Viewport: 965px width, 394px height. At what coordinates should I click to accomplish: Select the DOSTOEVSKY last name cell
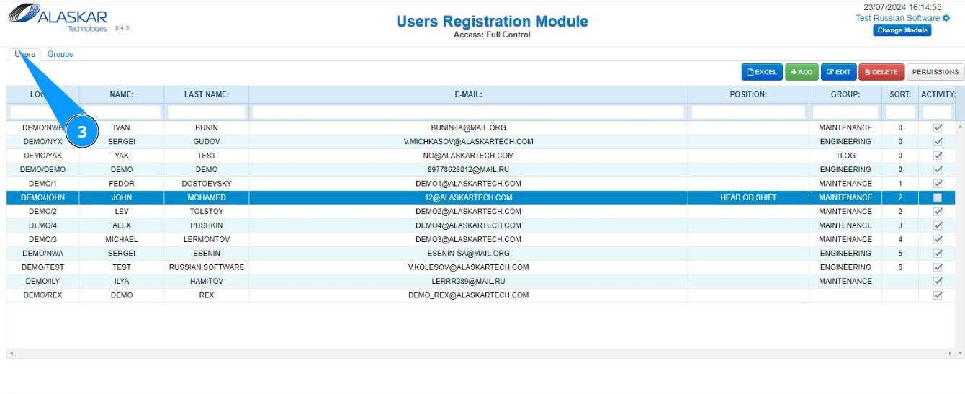tap(207, 184)
